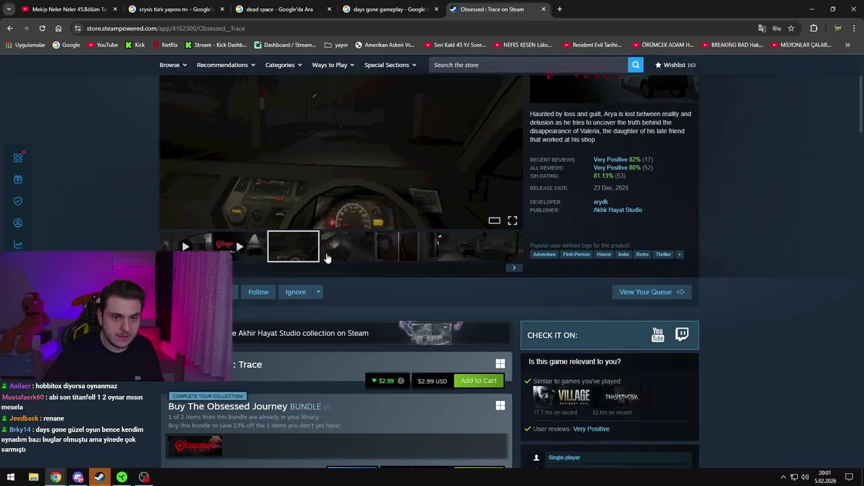Click the Windows platform icon beside Trace
Screen dimensions: 864x486
[x=500, y=364]
